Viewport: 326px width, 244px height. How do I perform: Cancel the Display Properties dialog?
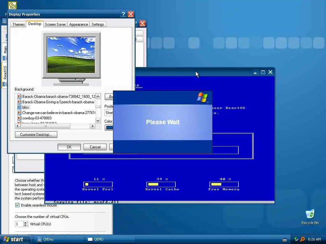coord(95,147)
